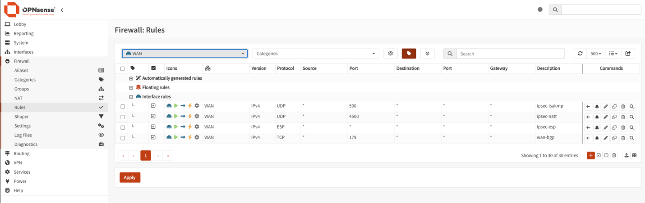Sort by the Description column header

coord(548,68)
